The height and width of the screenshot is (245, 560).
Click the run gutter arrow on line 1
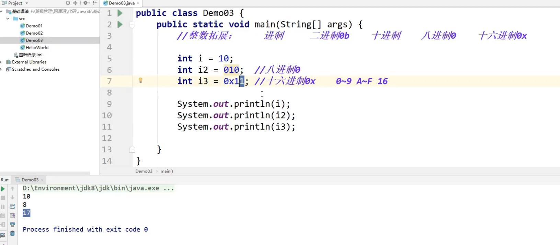[x=120, y=13]
